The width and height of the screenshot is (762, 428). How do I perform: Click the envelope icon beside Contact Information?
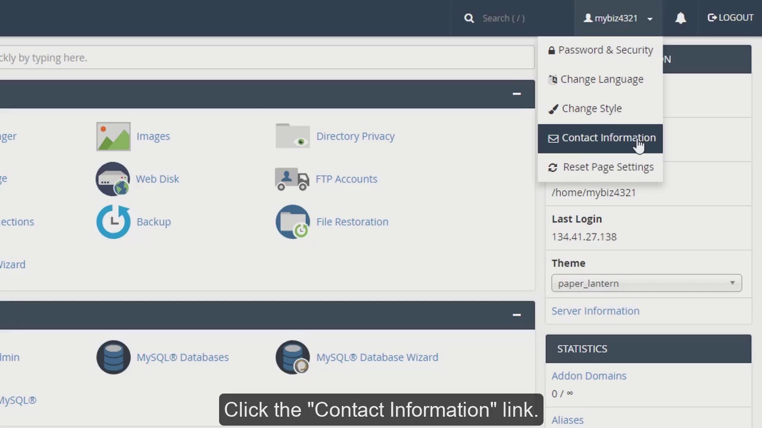[x=553, y=138]
